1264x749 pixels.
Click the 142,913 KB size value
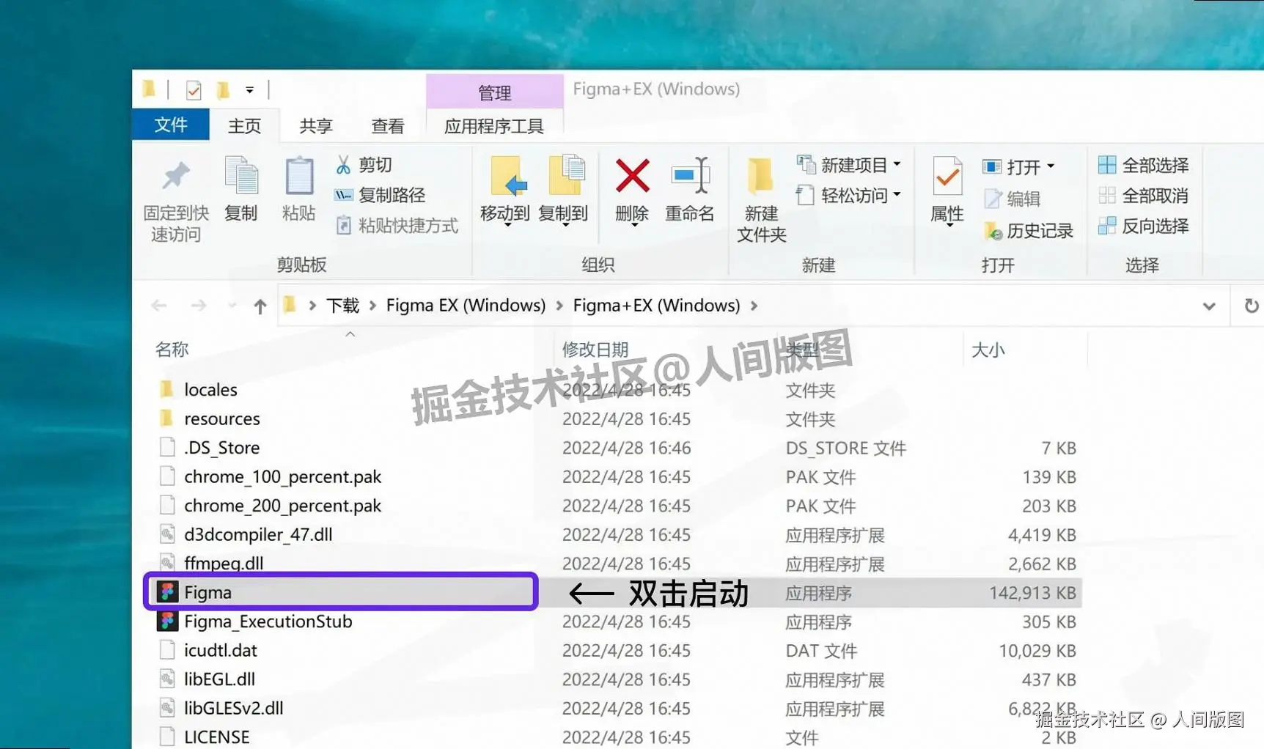click(1032, 592)
